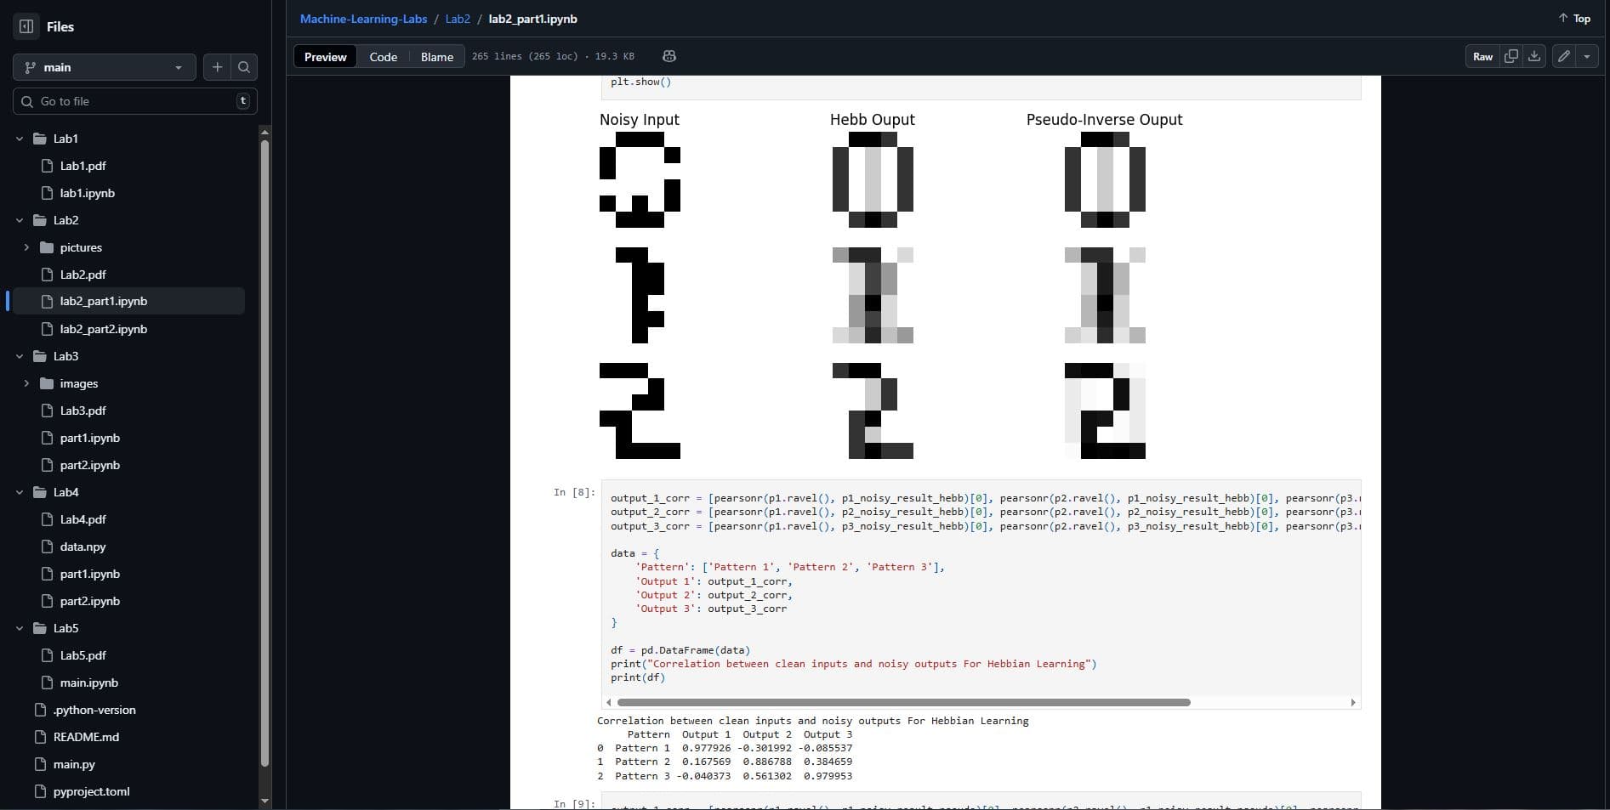This screenshot has width=1610, height=810.
Task: Open the Raw file view
Action: 1482,56
